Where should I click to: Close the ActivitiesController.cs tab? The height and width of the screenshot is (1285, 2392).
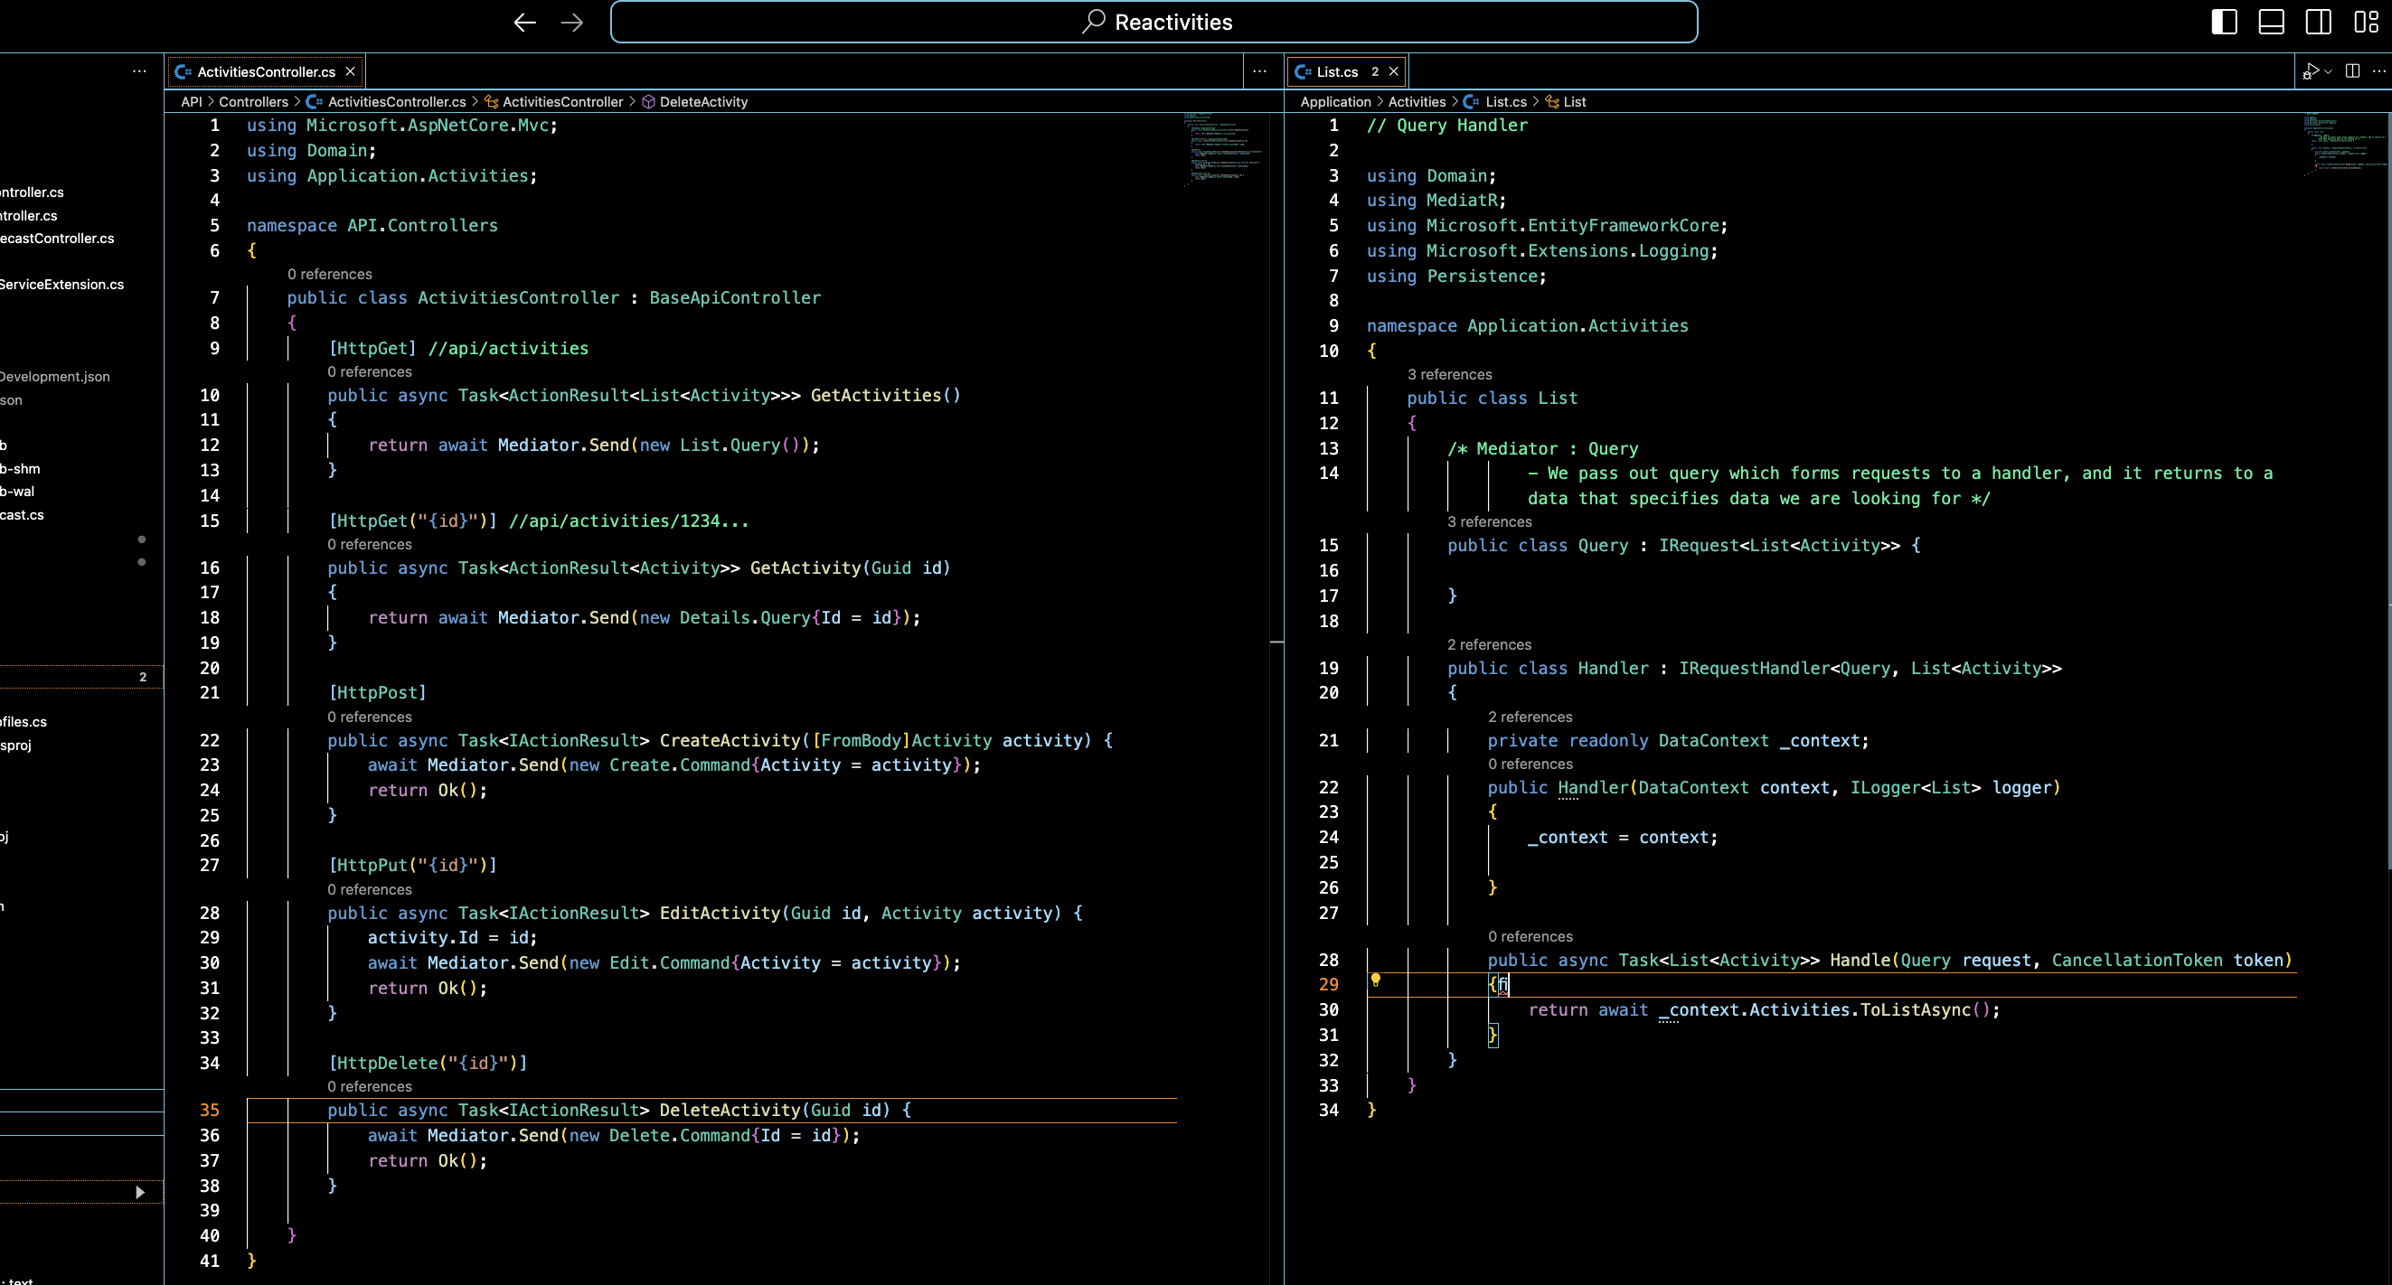(350, 71)
